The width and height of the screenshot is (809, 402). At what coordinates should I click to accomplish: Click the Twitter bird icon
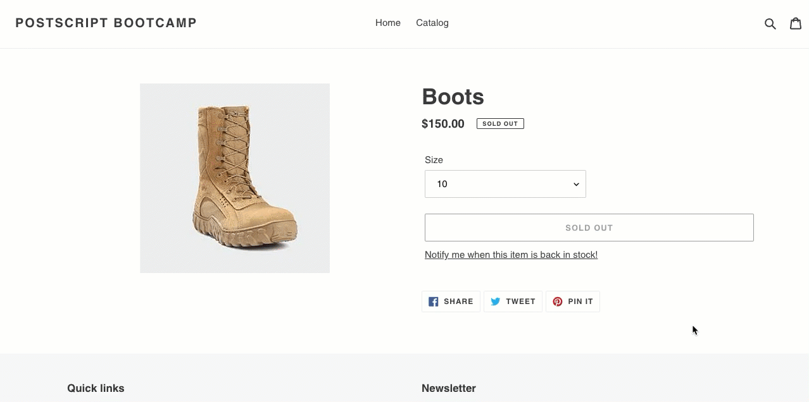(x=496, y=301)
